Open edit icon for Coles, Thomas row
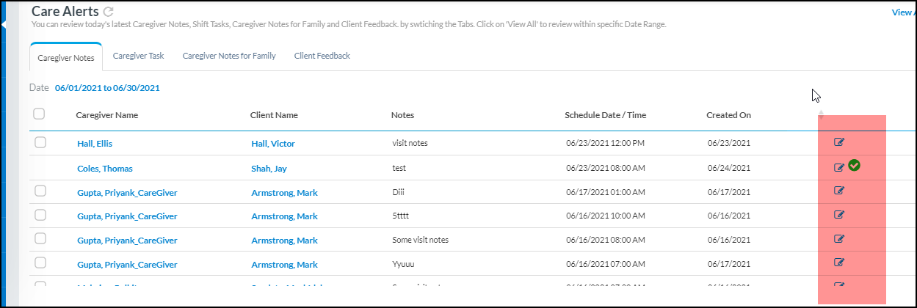Viewport: 917px width, 308px height. [x=839, y=167]
